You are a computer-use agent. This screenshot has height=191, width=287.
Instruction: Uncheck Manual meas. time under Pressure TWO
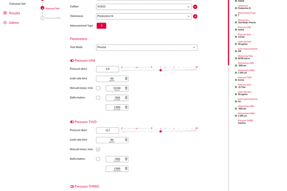(x=98, y=150)
